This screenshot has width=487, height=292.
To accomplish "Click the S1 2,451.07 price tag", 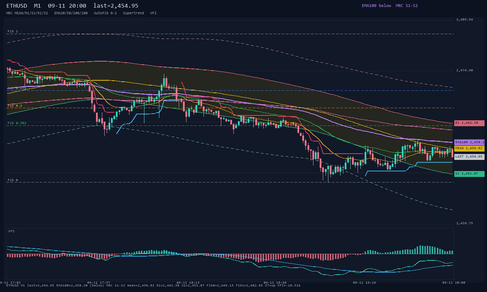I will pos(469,174).
